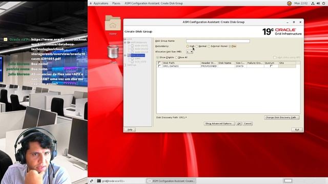This screenshot has height=184, width=328.
Task: Check the ORCL:DATA01 disk row checkbox
Action: [x=159, y=66]
